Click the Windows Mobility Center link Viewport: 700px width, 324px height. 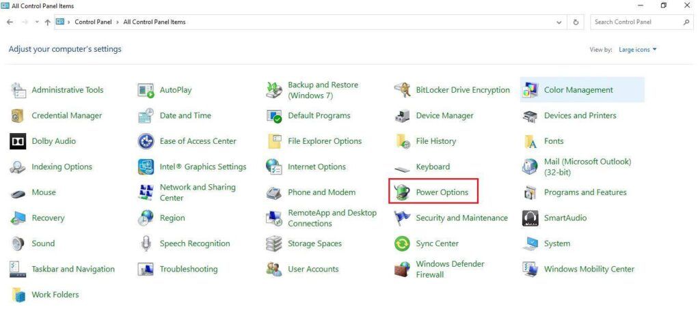[x=589, y=269]
